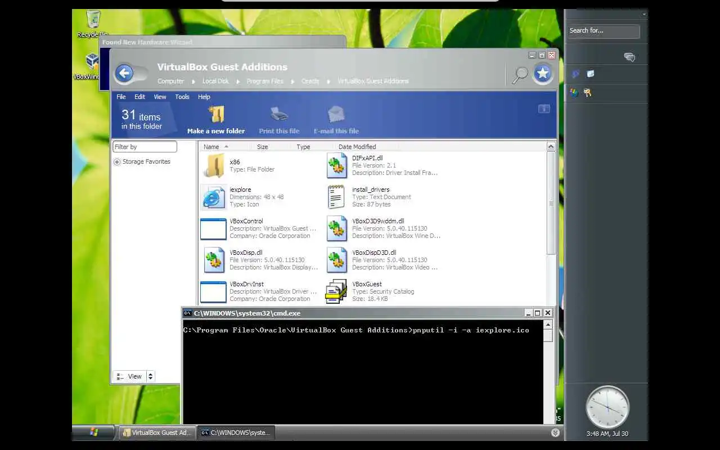
Task: Click the sidebar clock gadget
Action: tap(607, 407)
